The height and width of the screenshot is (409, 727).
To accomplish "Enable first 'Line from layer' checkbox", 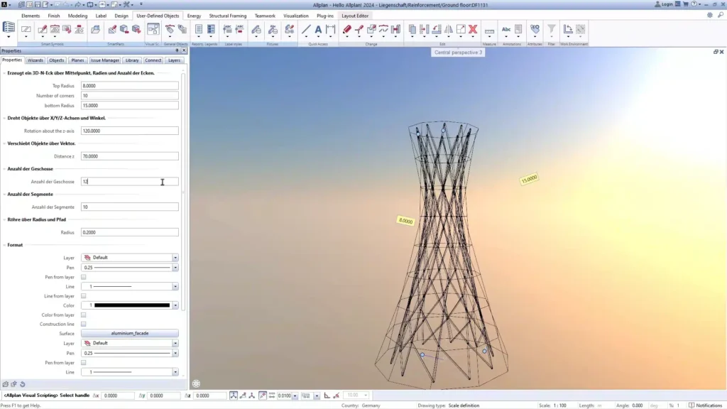I will (84, 296).
